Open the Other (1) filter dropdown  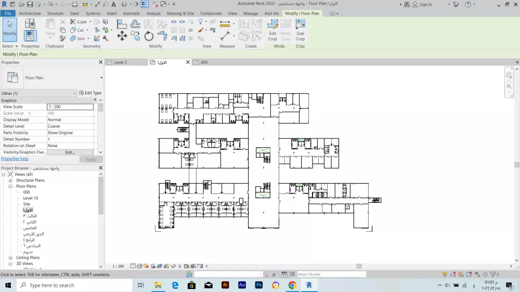(39, 93)
